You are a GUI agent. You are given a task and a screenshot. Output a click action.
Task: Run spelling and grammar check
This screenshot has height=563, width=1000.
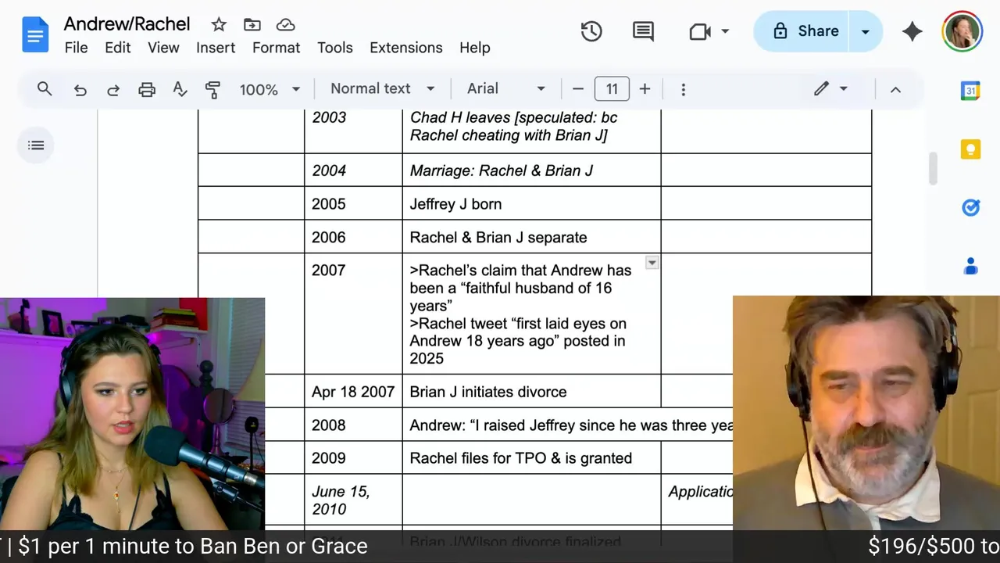pos(180,89)
